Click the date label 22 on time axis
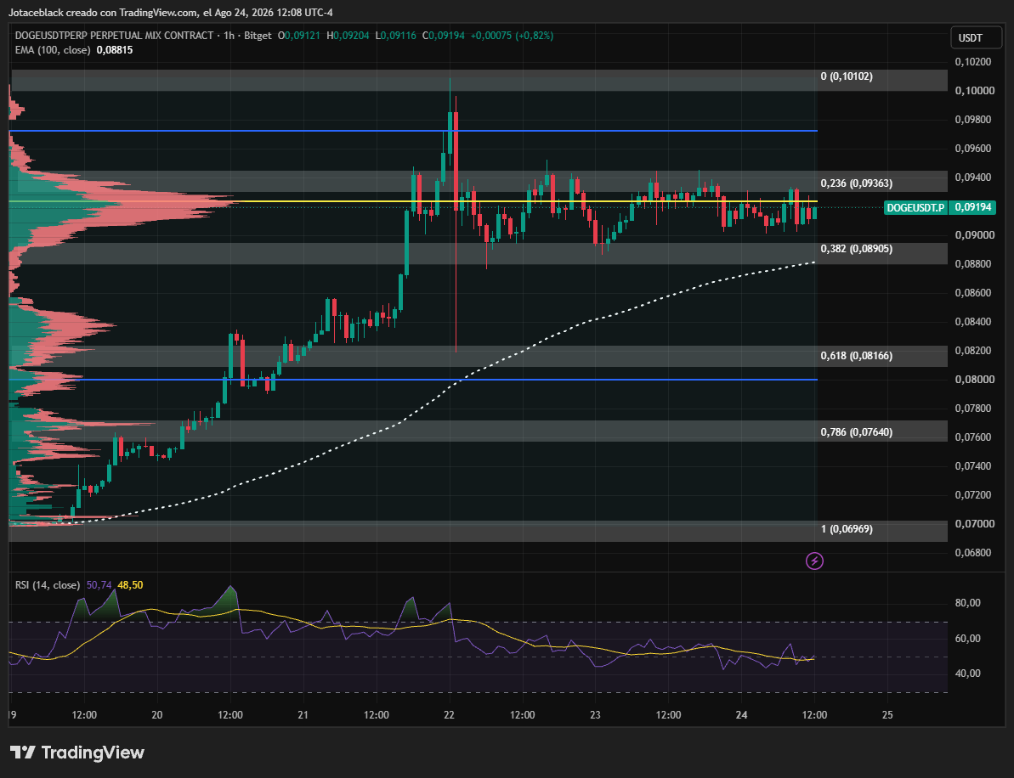 click(x=450, y=714)
